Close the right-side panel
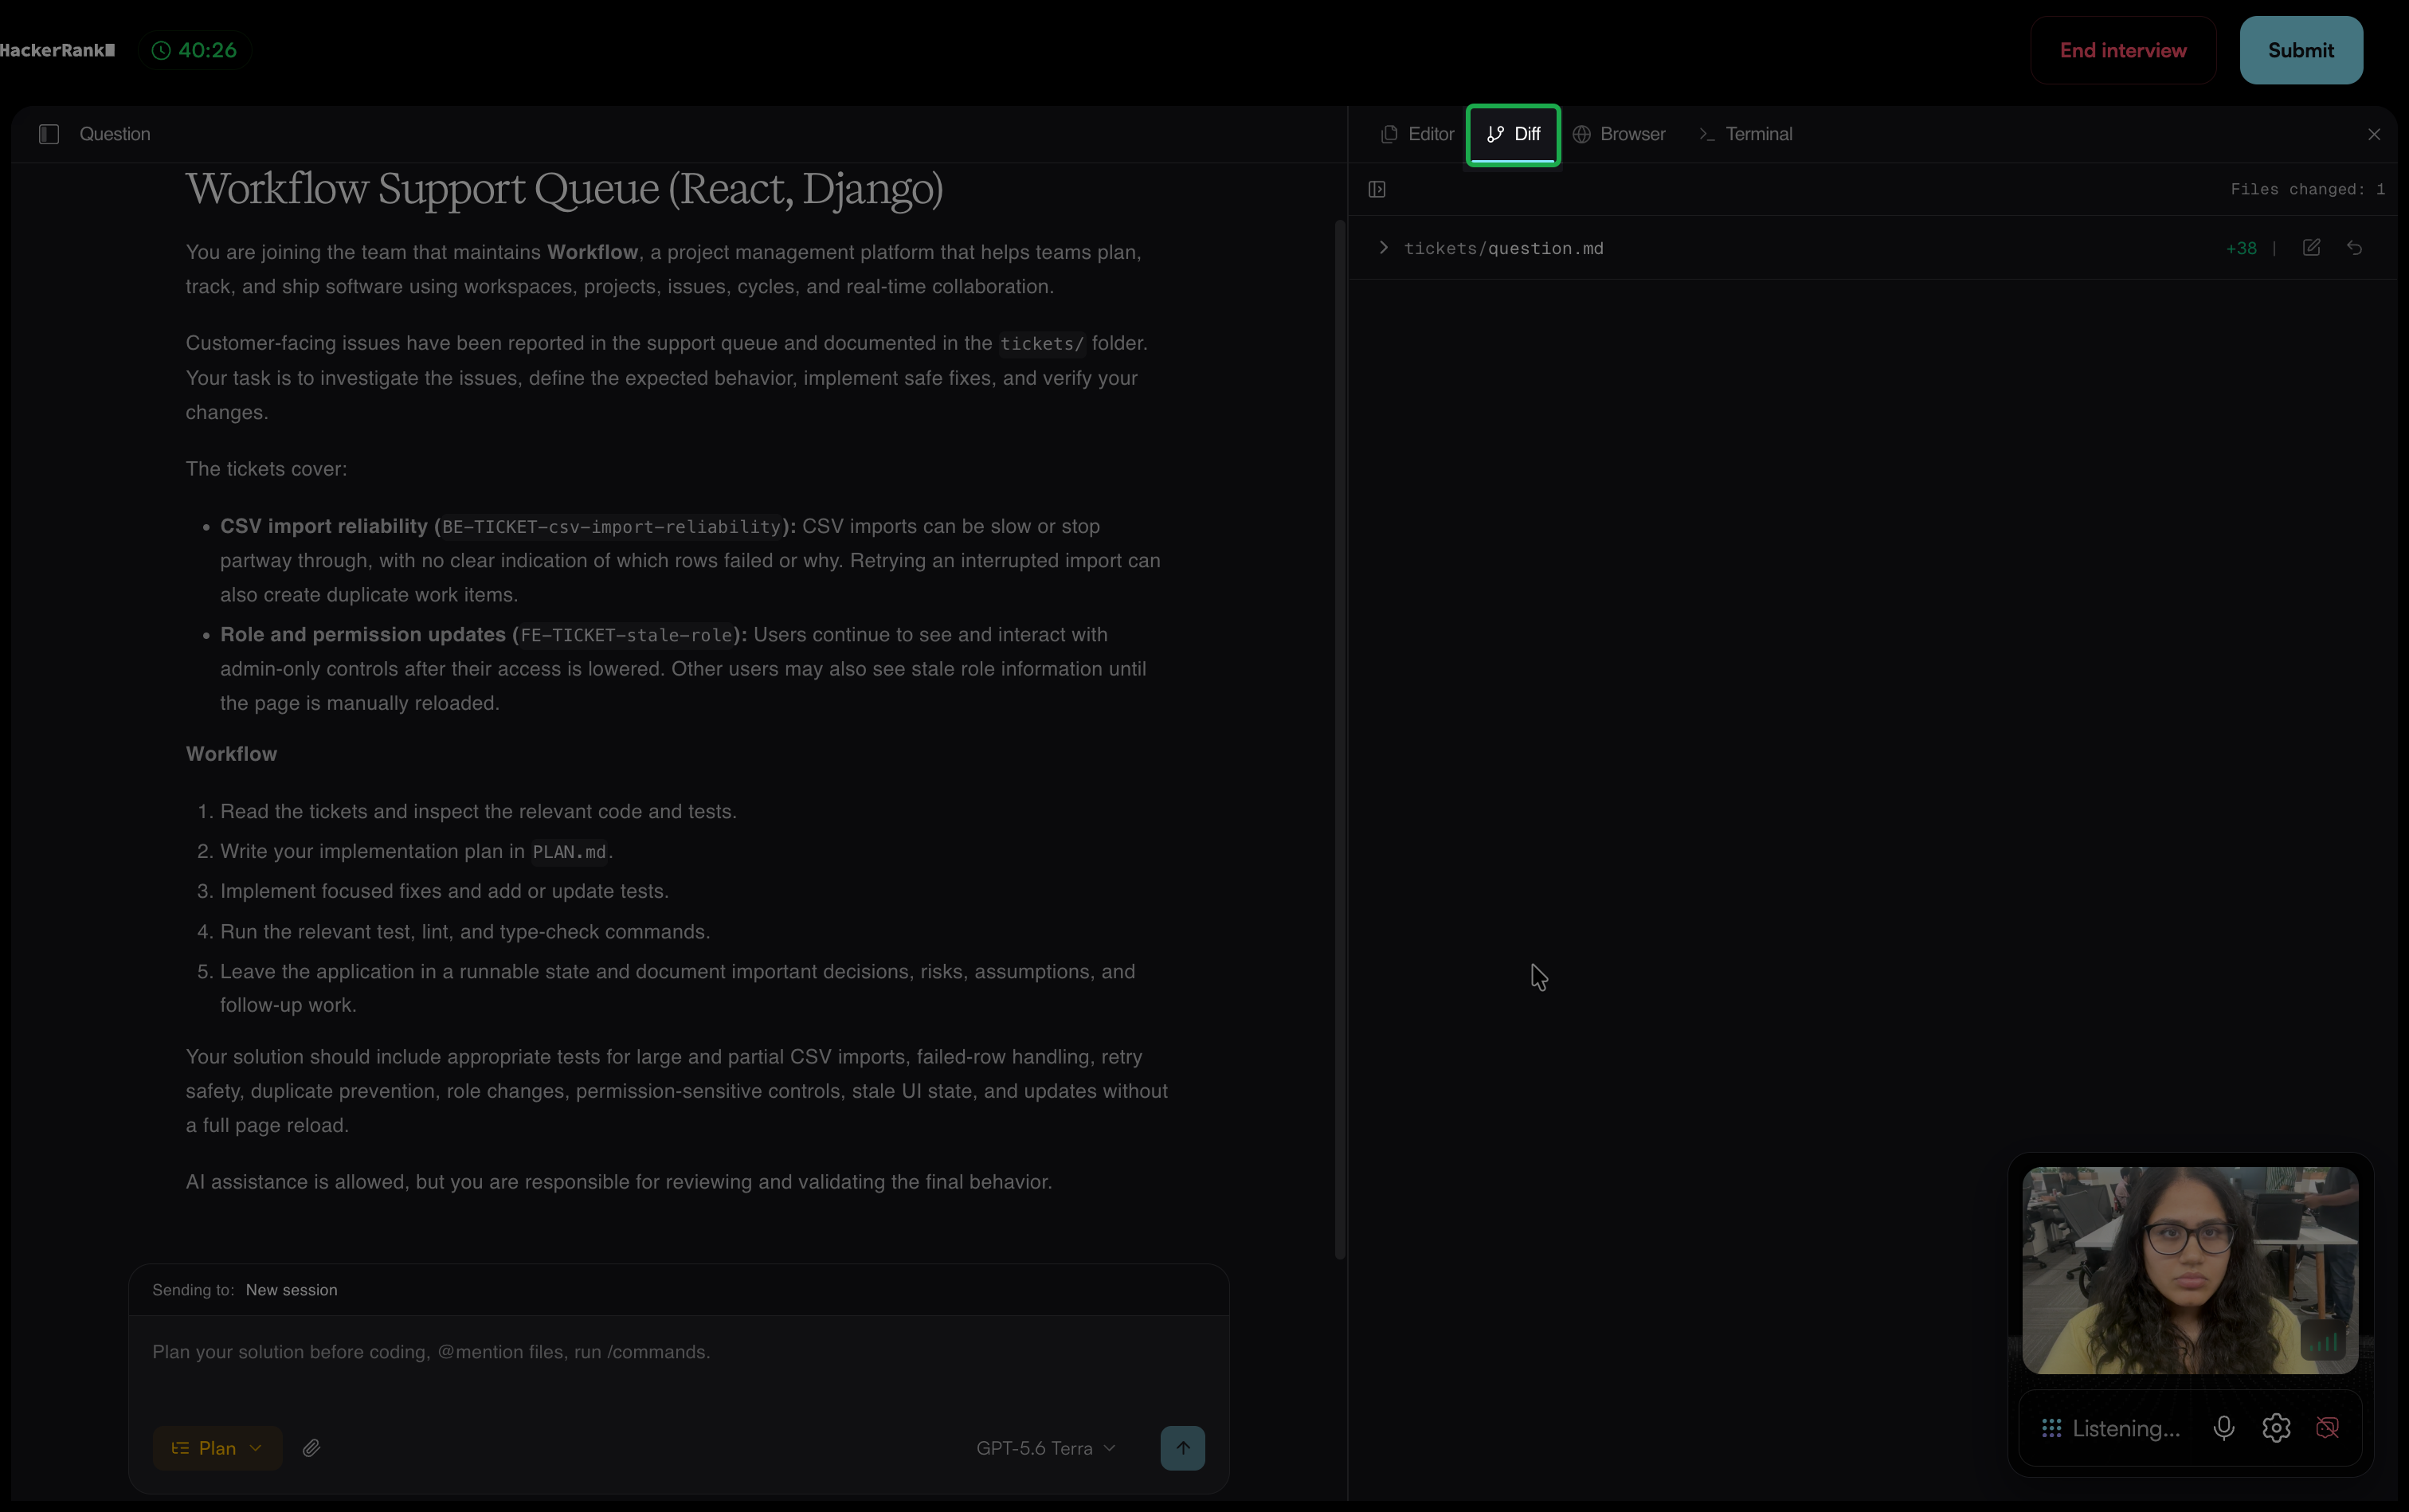2409x1512 pixels. pos(2374,134)
